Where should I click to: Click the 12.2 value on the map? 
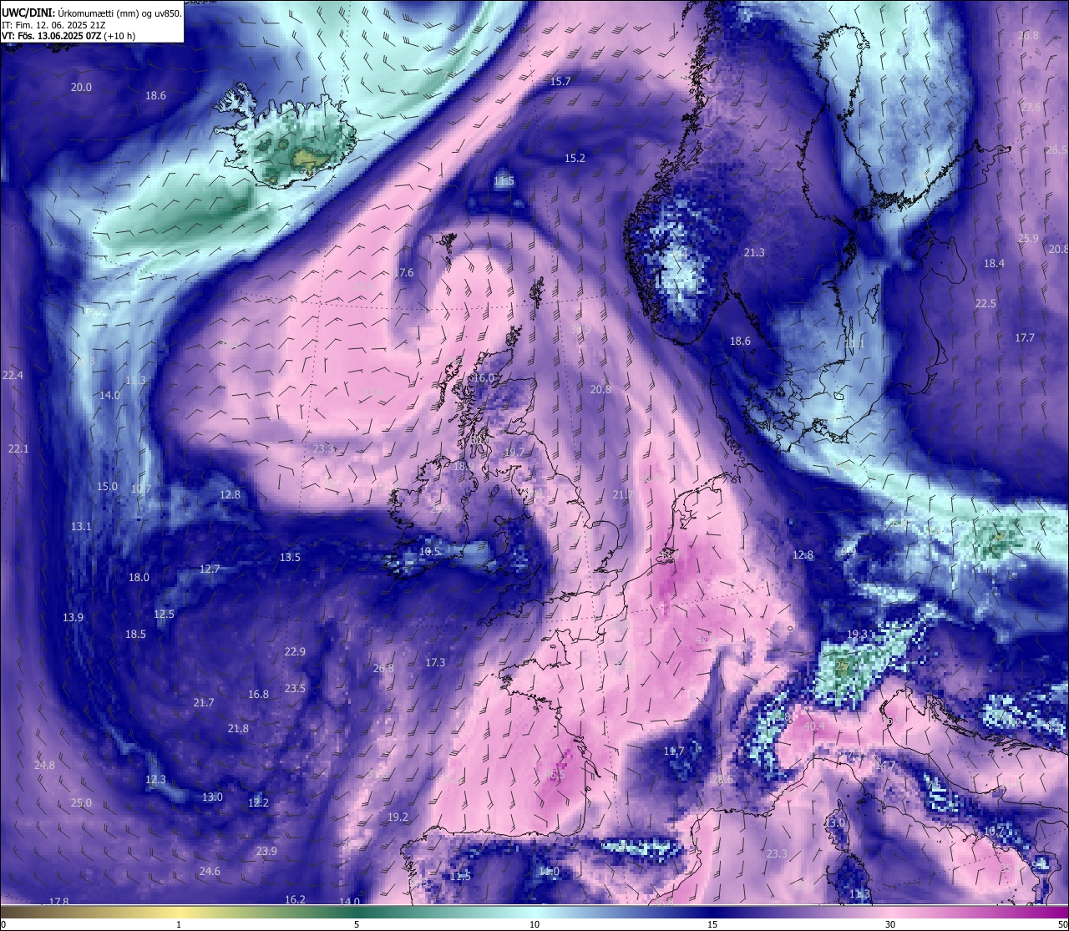tap(259, 803)
